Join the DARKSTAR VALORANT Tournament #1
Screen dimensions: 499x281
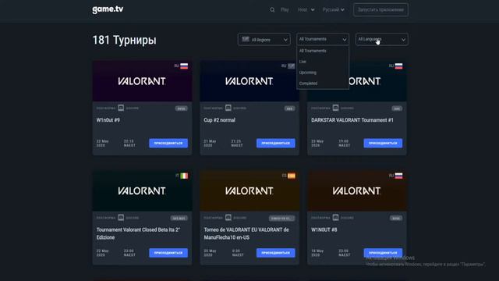pos(383,143)
